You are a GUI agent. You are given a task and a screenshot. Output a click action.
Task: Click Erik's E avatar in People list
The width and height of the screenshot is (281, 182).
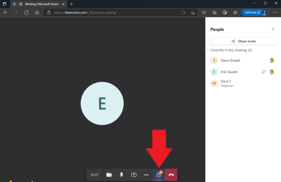214,72
